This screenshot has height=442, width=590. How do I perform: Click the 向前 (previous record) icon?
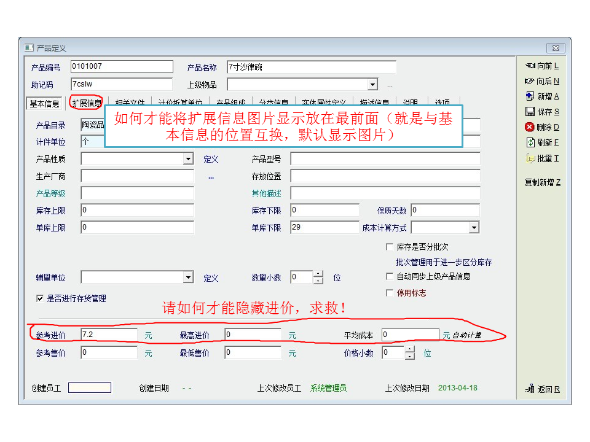[530, 66]
